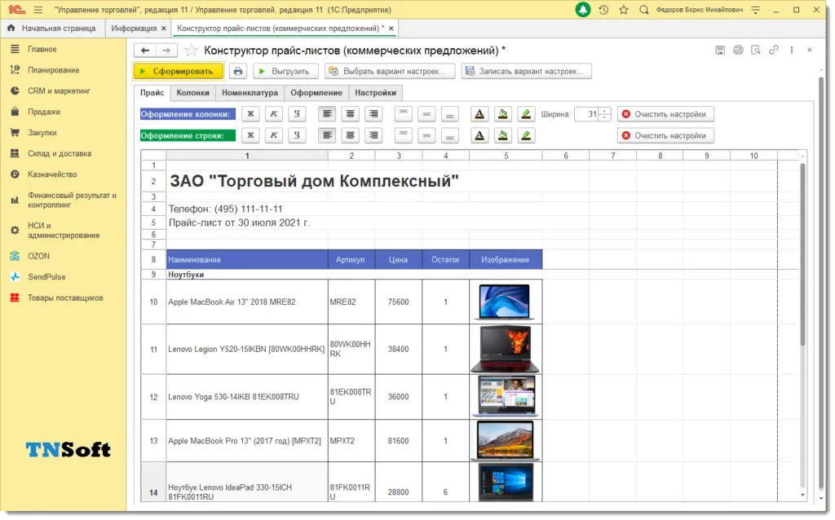Increase Ширина value with the up arrow
This screenshot has height=520, width=835.
pyautogui.click(x=605, y=111)
